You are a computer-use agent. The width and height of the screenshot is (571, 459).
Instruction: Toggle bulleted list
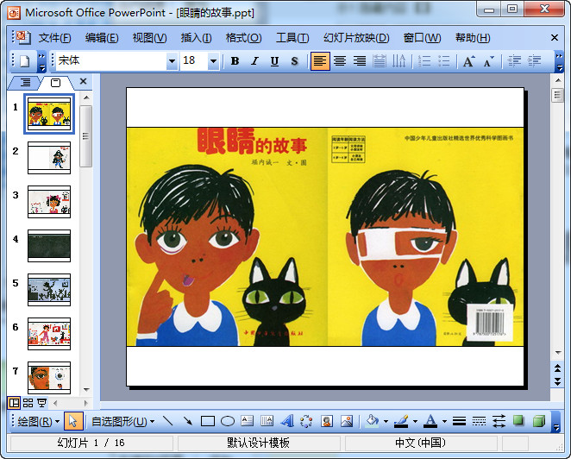tap(444, 61)
